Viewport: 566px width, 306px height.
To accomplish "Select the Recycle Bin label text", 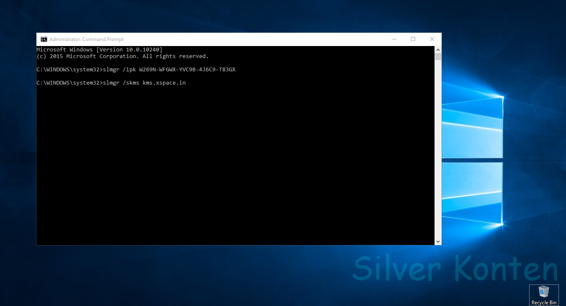I will coord(544,302).
